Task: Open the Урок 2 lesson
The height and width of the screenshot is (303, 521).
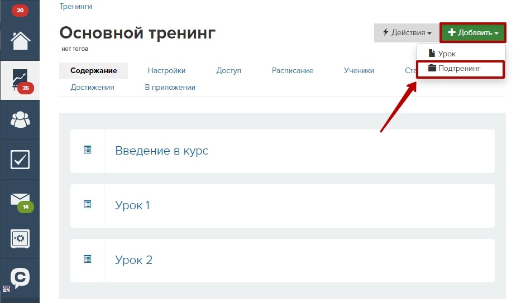Action: pyautogui.click(x=133, y=260)
